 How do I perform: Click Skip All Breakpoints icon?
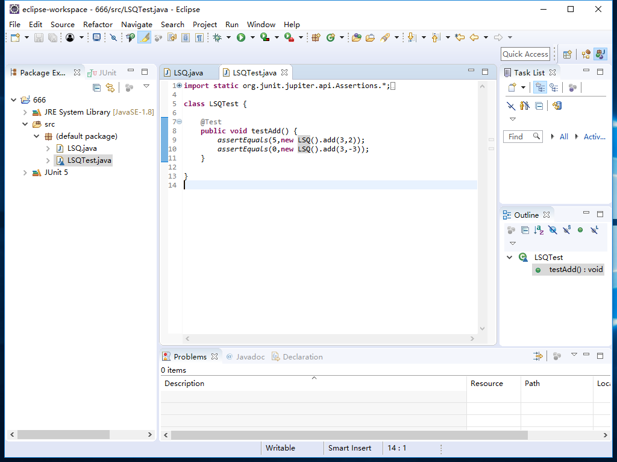[x=113, y=37]
